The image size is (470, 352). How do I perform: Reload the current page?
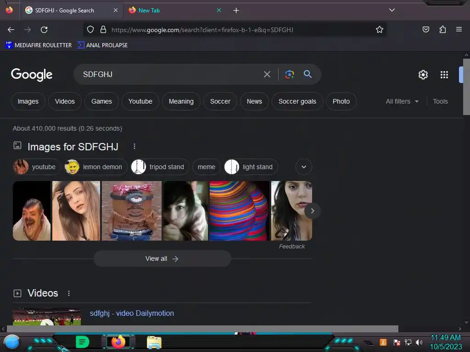pyautogui.click(x=44, y=30)
